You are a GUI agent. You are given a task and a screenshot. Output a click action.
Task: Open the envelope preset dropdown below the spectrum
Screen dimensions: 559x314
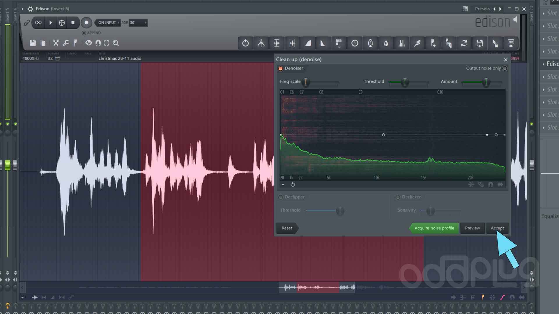pos(283,184)
